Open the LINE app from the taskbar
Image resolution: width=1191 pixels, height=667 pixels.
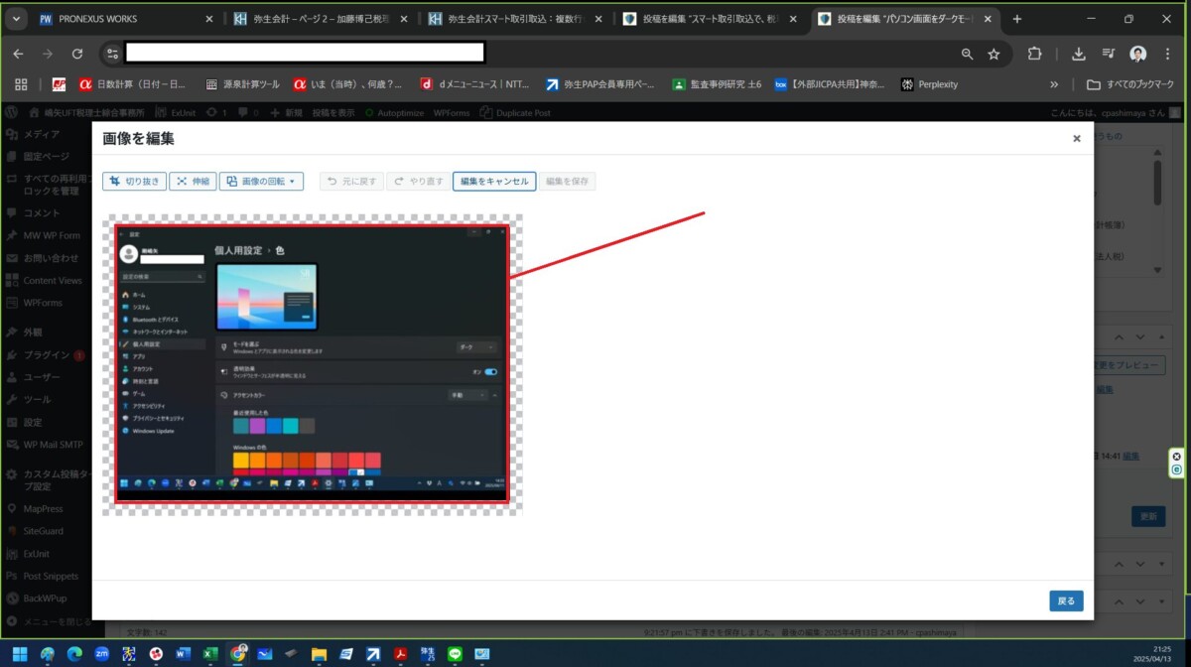click(456, 654)
